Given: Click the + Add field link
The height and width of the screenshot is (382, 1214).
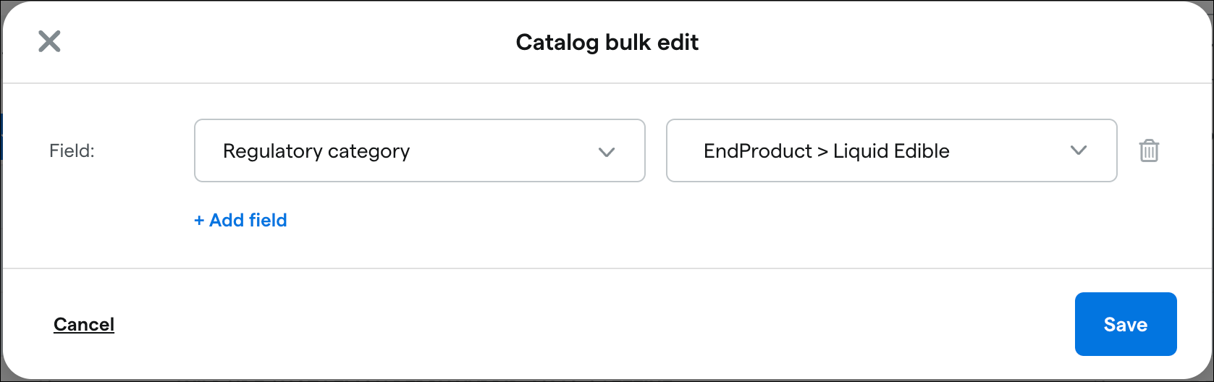Looking at the screenshot, I should 240,220.
